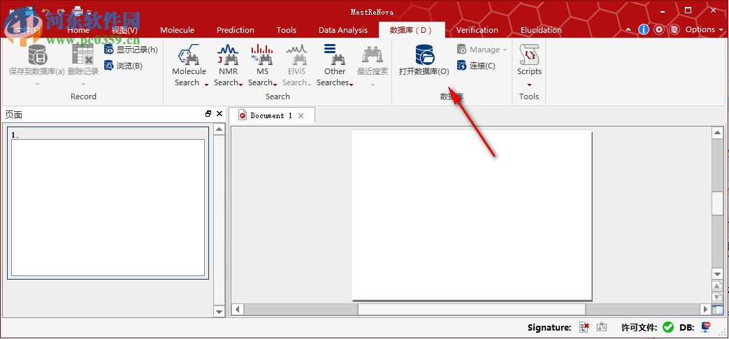
Task: Click the 打开数据库(O) database icon
Action: pos(424,55)
